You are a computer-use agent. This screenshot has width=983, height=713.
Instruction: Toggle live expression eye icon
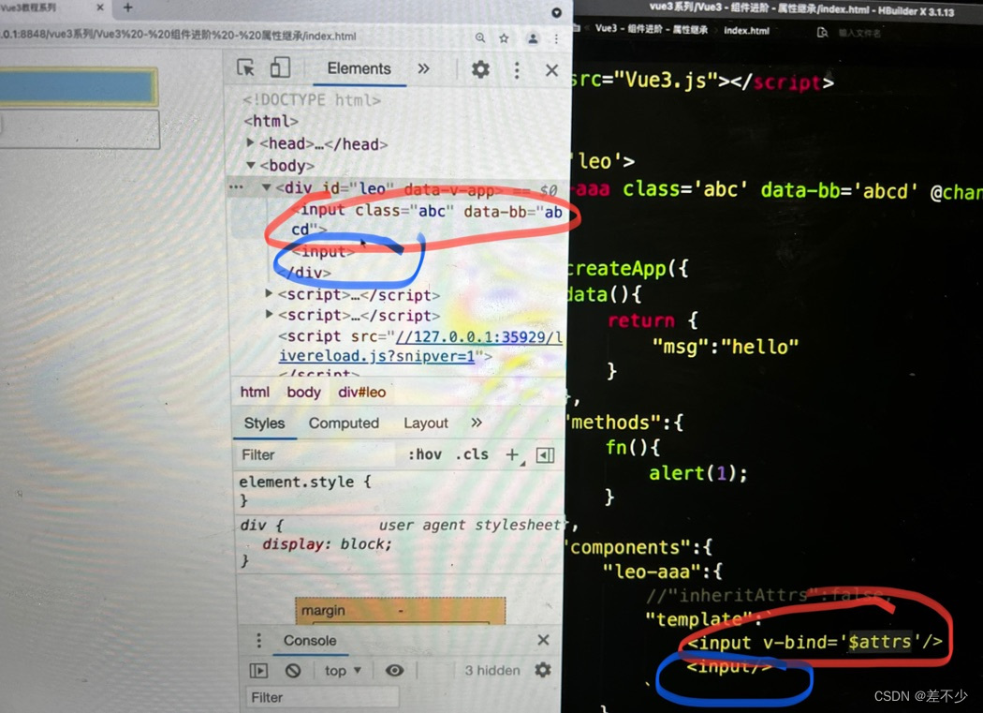point(394,670)
